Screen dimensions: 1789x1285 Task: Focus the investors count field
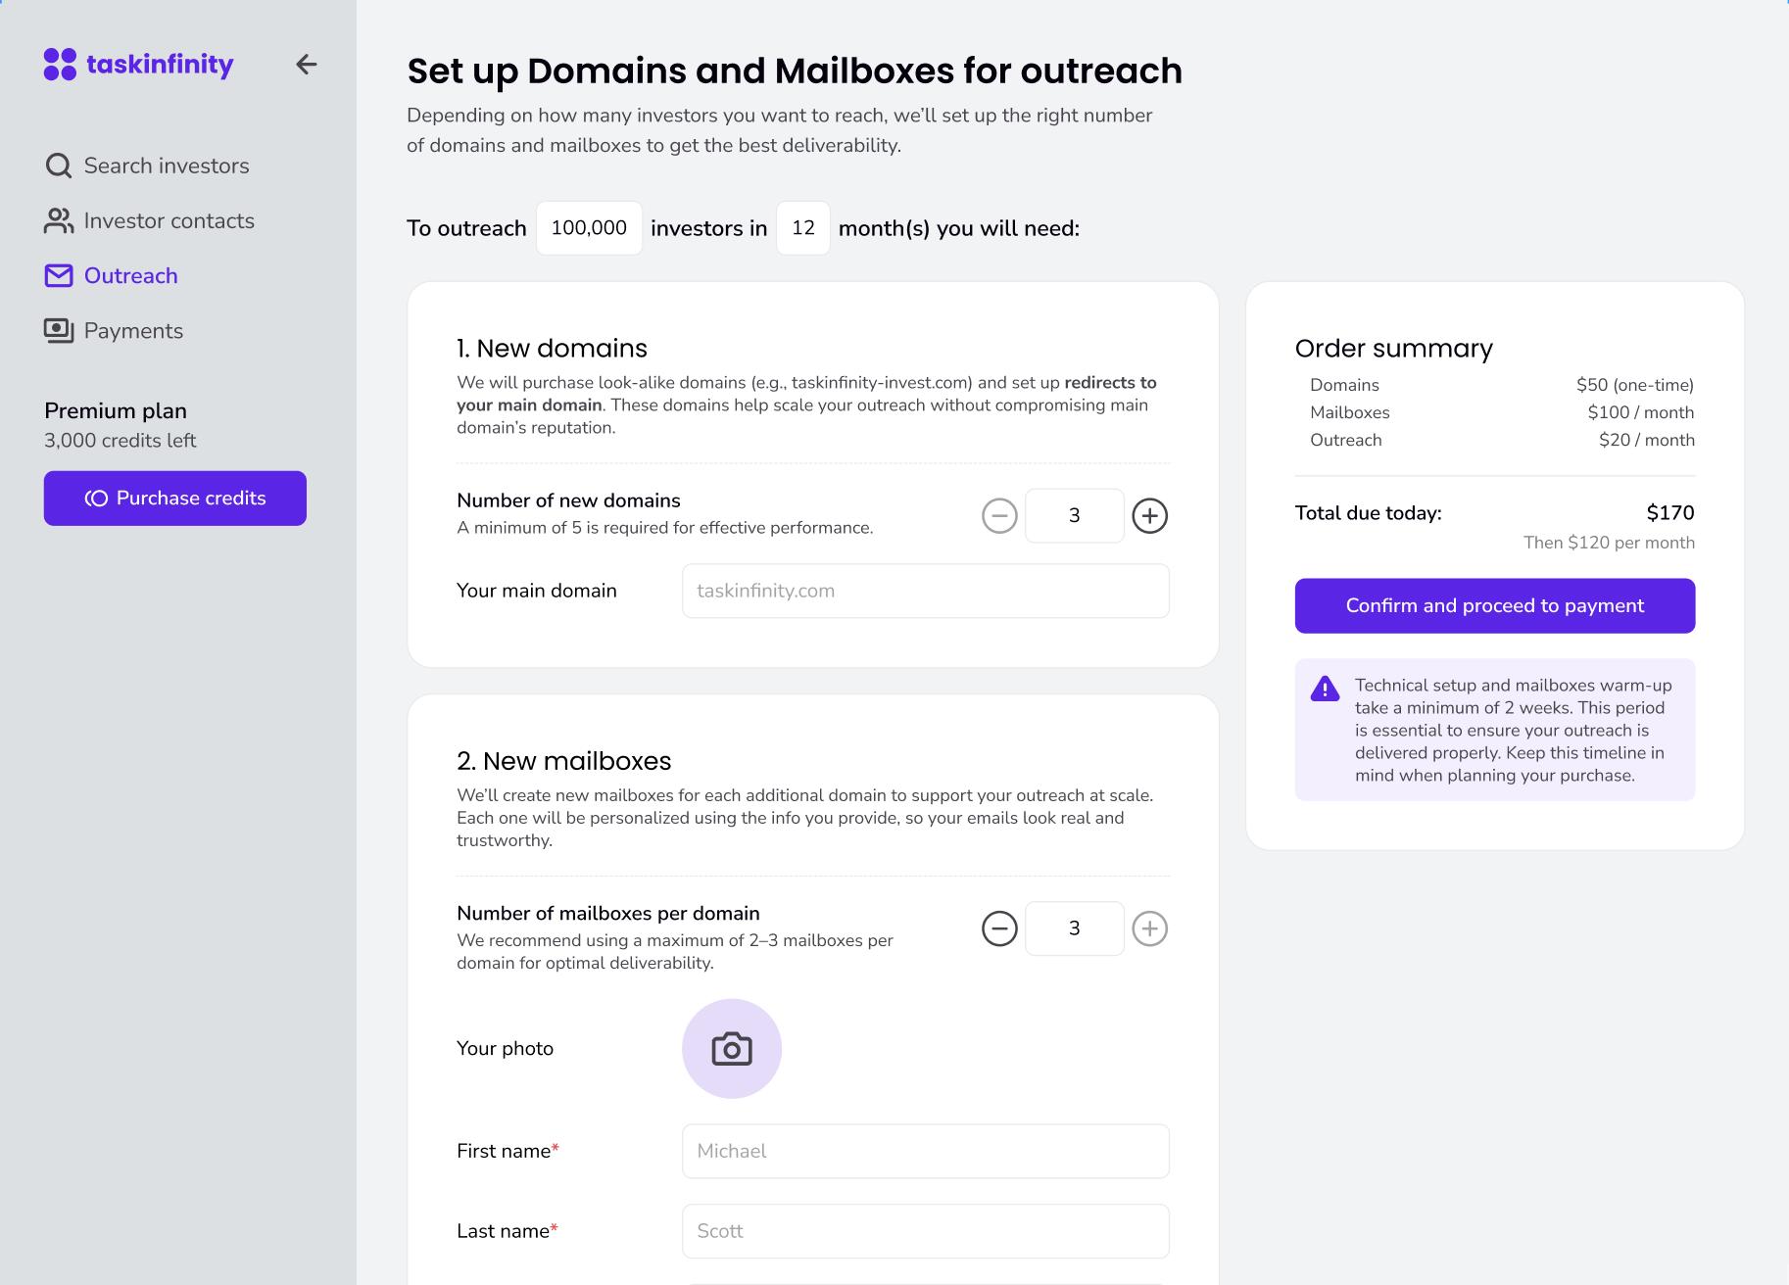click(x=589, y=228)
